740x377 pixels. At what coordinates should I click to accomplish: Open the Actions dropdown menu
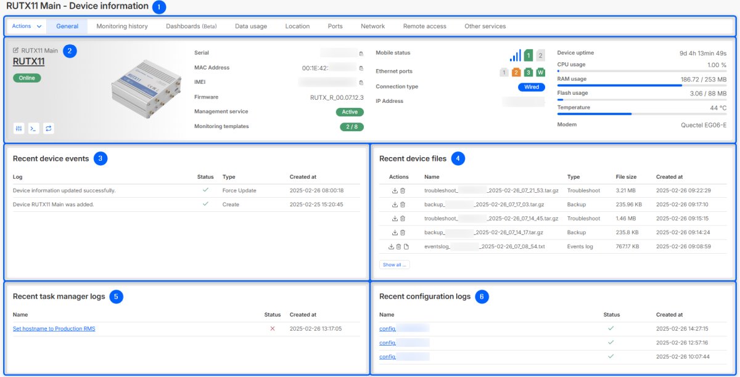(x=27, y=26)
